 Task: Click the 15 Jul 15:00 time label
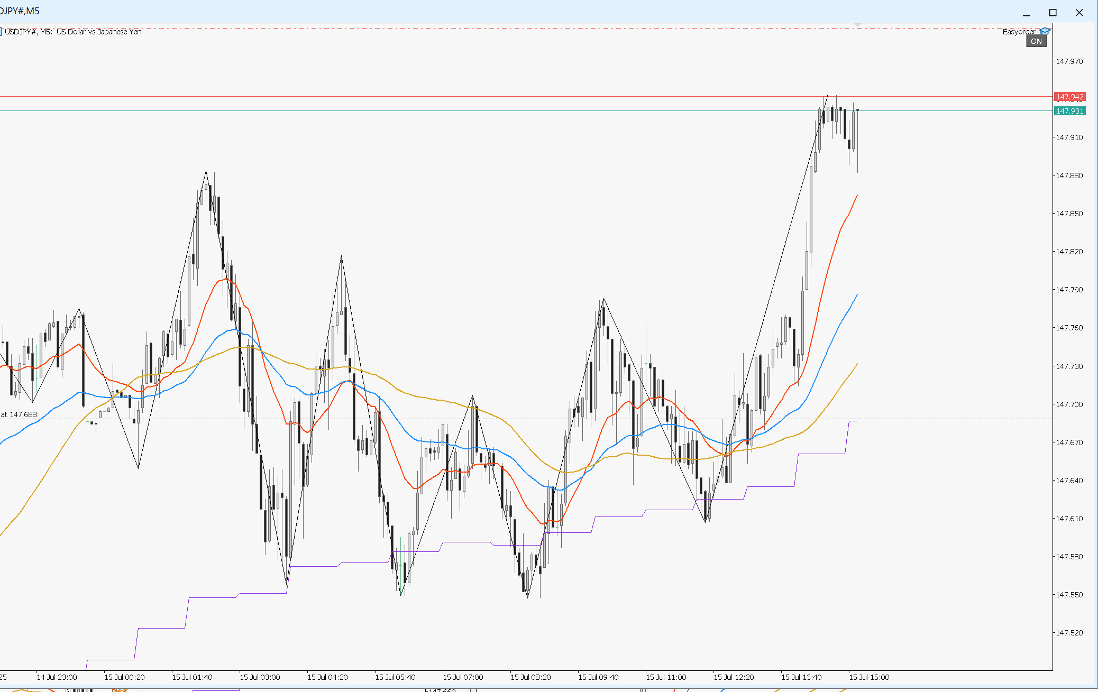coord(869,677)
